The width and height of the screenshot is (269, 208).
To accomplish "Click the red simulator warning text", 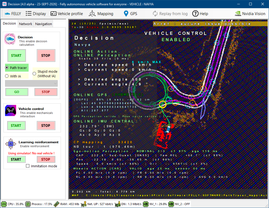I will pos(31,153).
